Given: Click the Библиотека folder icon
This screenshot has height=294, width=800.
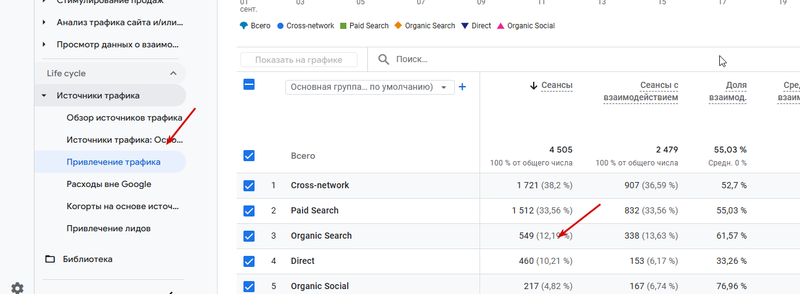Looking at the screenshot, I should tap(50, 259).
